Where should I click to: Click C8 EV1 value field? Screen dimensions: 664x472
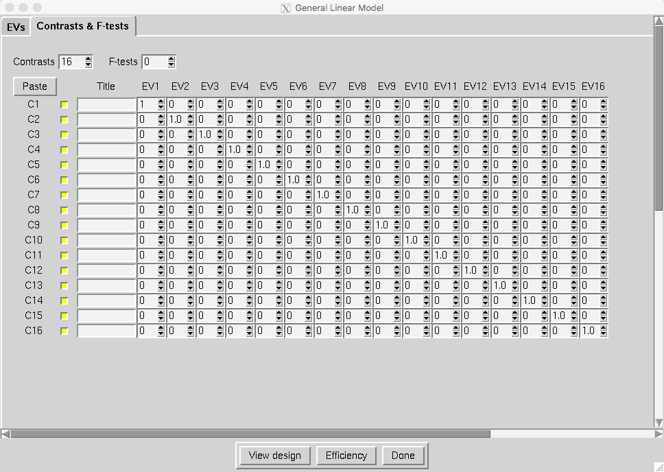[x=147, y=210]
